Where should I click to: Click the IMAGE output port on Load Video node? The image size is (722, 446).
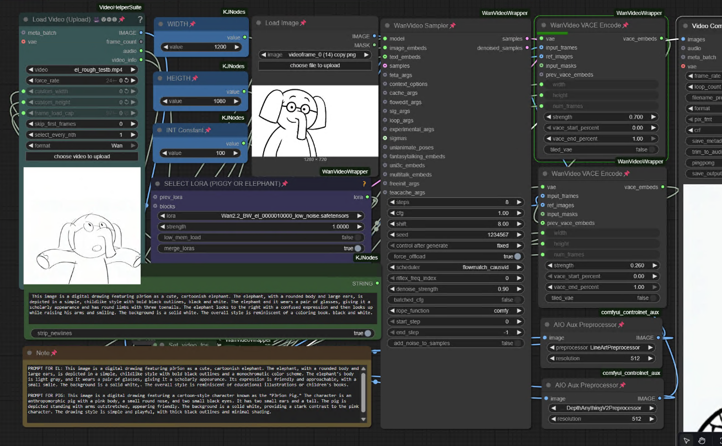tap(141, 33)
